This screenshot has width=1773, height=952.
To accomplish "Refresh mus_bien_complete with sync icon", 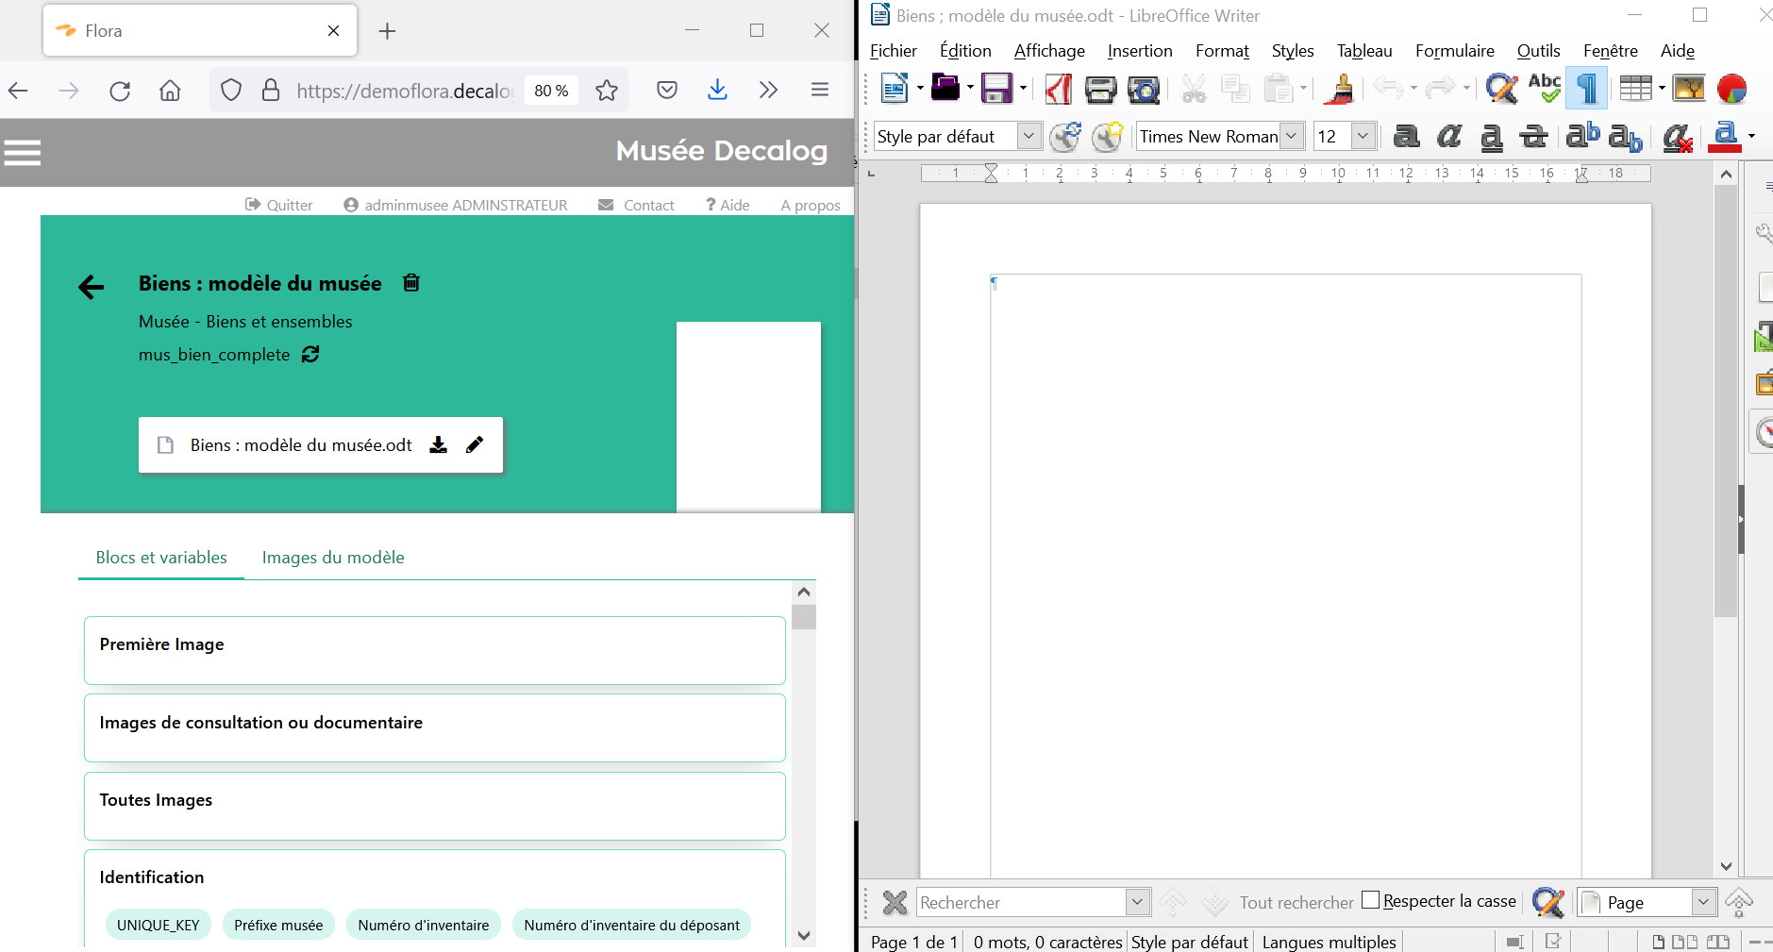I will [x=310, y=354].
